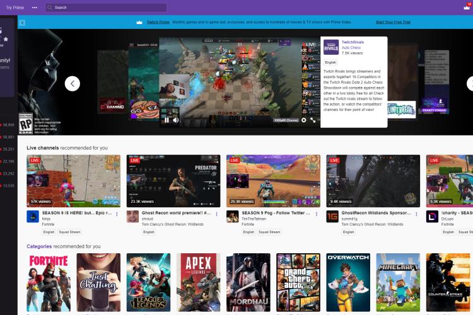Collapse the left sidebar arrow button
Image resolution: width=473 pixels, height=315 pixels.
tap(22, 23)
